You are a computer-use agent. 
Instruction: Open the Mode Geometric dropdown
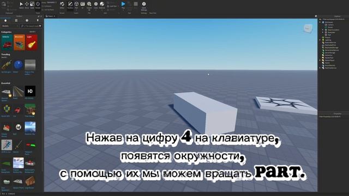(51, 2)
